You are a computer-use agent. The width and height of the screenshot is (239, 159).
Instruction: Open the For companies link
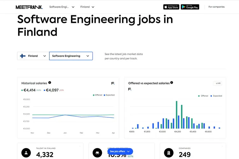click(216, 7)
